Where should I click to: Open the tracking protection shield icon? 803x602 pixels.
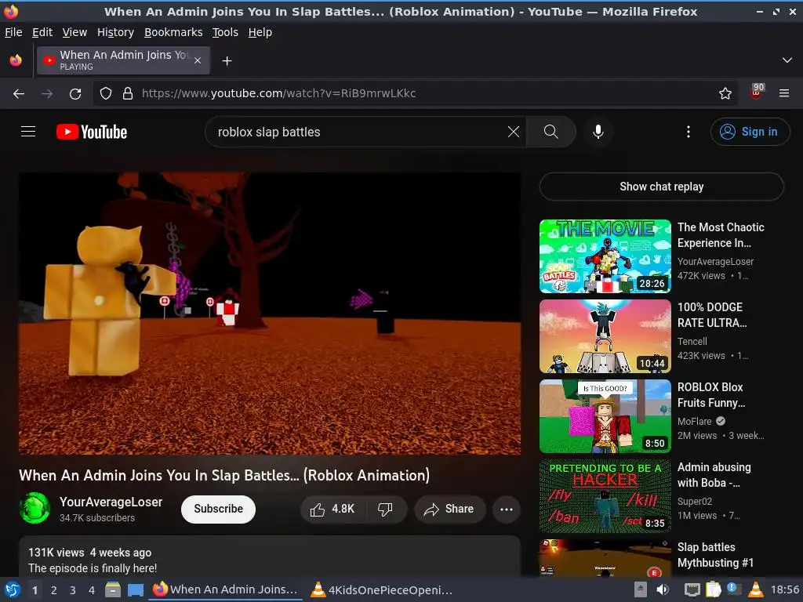pos(106,93)
